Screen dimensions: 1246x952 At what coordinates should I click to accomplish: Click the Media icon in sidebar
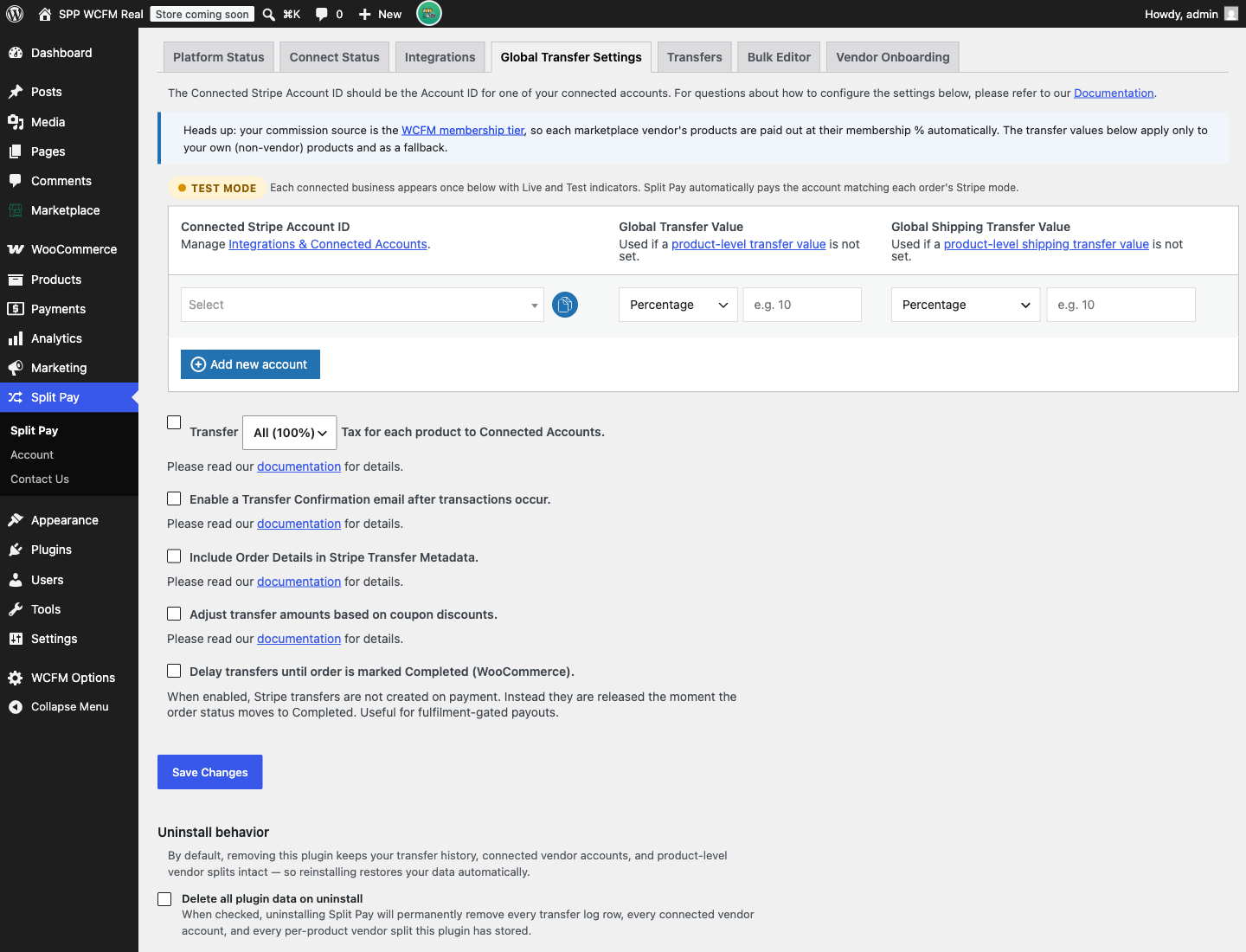tap(16, 122)
